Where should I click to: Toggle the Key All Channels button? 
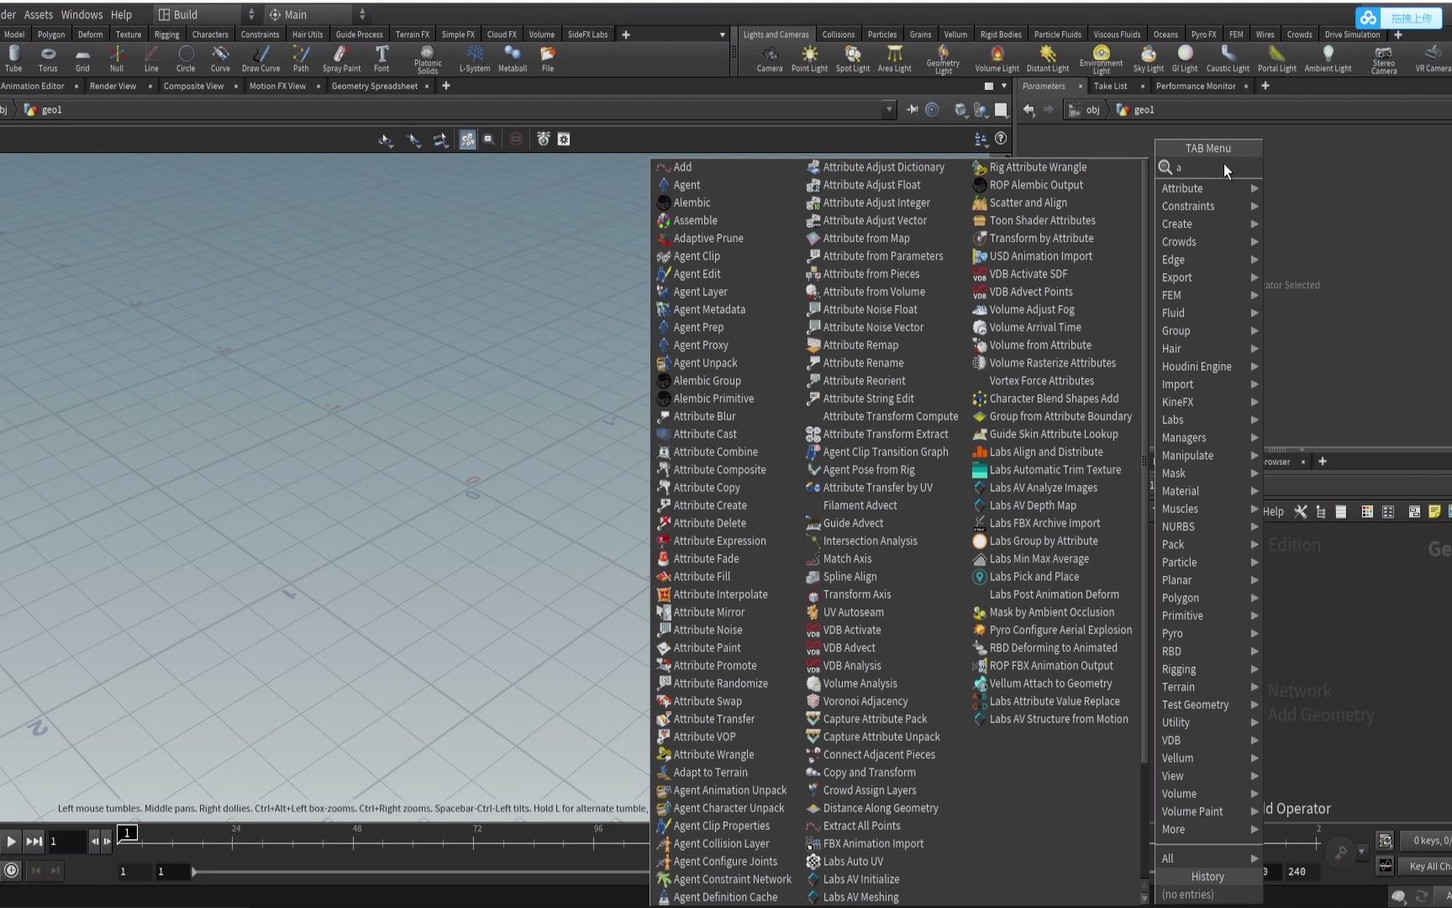[x=1427, y=866]
